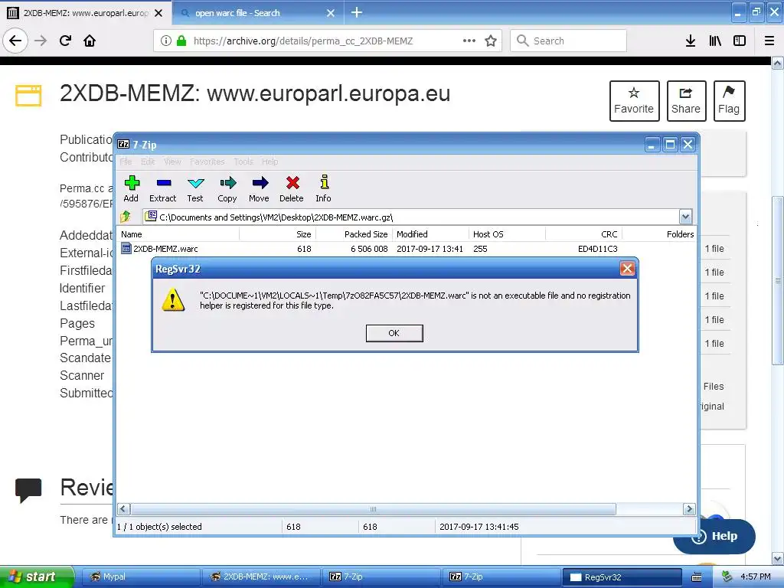Open the Favorites menu in 7-Zip
Viewport: 784px width, 588px height.
coord(207,162)
